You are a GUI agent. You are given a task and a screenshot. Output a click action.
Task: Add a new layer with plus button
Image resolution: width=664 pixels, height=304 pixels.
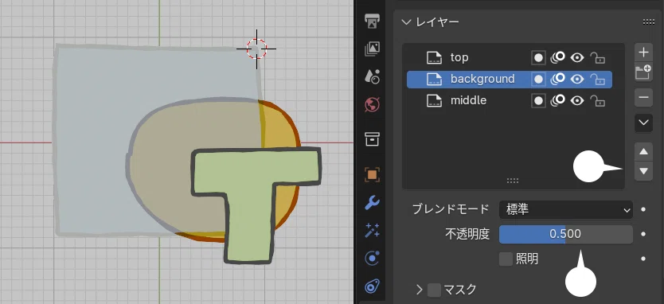pyautogui.click(x=643, y=53)
